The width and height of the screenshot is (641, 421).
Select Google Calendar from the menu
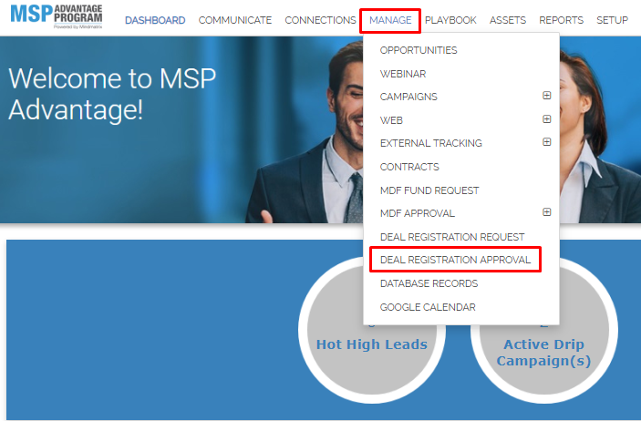(428, 307)
